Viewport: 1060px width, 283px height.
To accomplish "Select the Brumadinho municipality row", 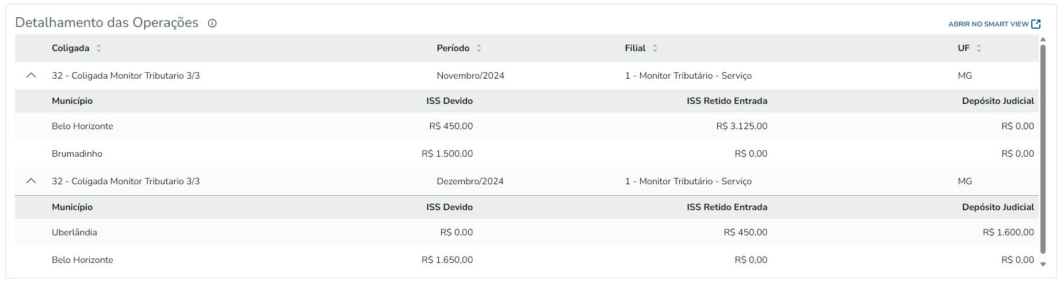I will (x=77, y=154).
